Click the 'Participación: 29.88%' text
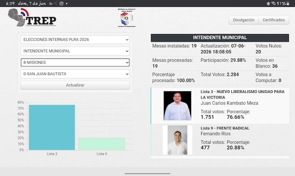 point(223,60)
